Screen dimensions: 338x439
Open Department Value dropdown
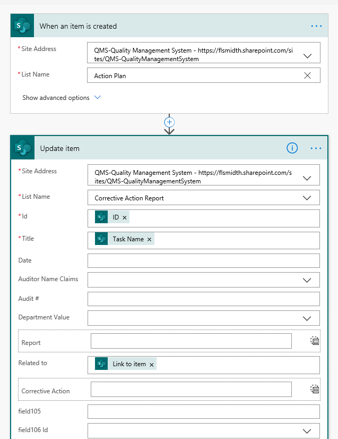[x=307, y=318]
